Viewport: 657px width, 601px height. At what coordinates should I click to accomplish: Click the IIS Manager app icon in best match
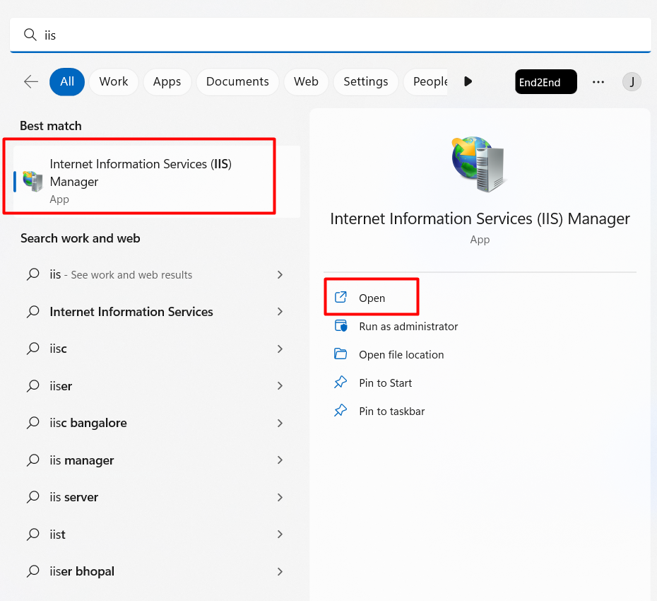[x=32, y=181]
